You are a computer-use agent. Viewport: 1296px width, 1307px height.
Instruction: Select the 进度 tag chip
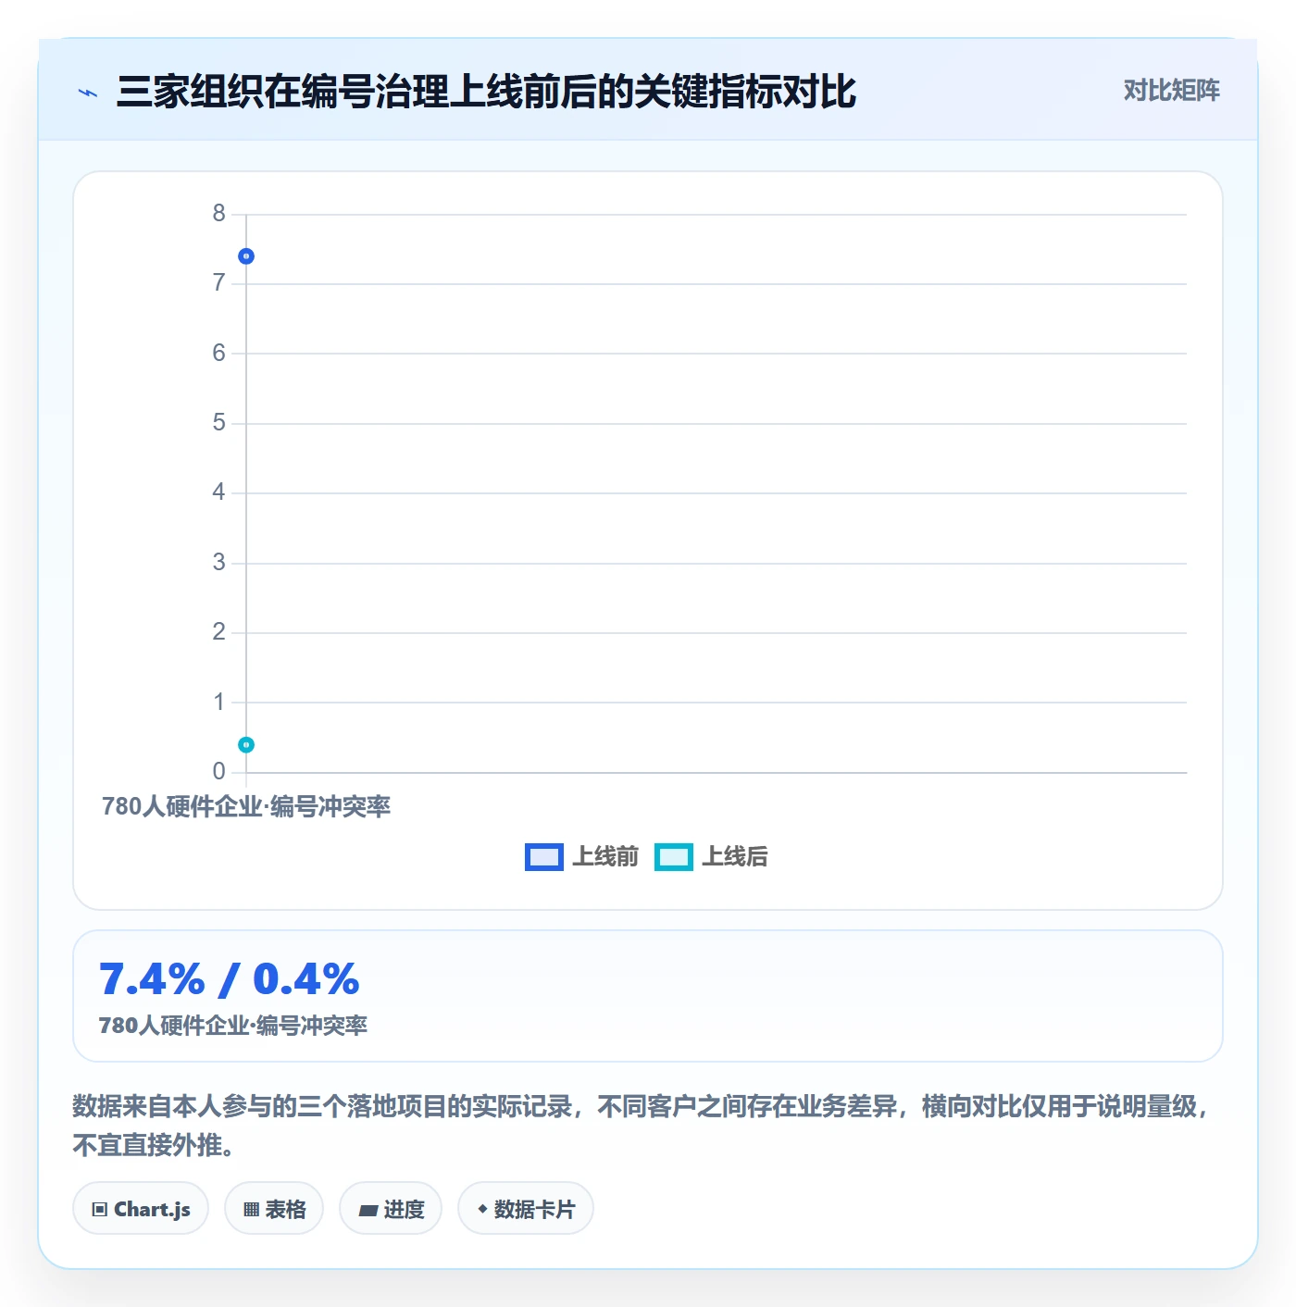pos(391,1209)
